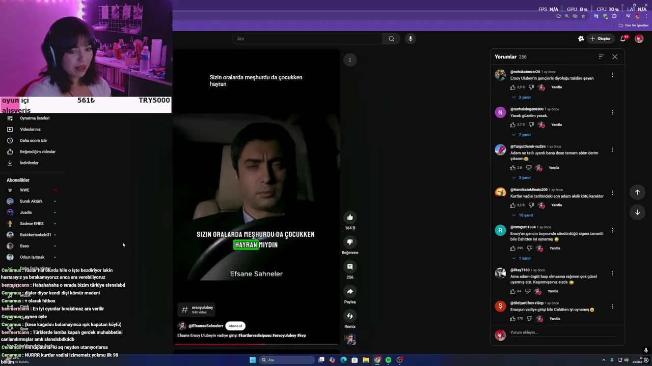652x366 pixels.
Task: Open YouTube notifications bell
Action: (x=623, y=39)
